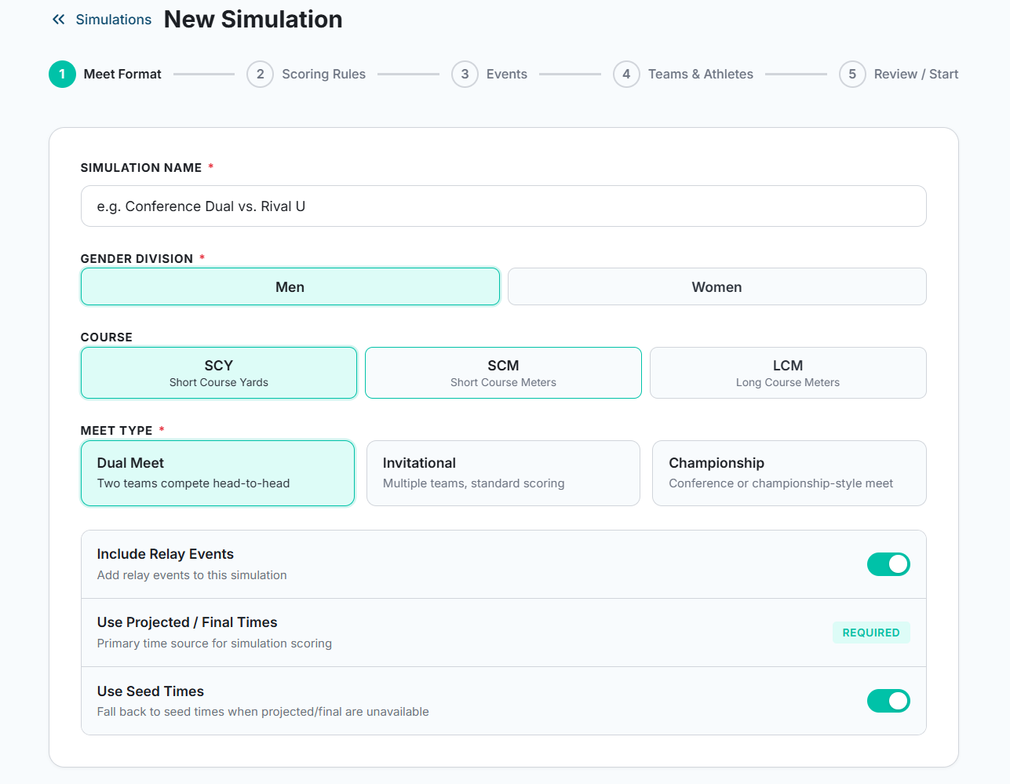The height and width of the screenshot is (784, 1010).
Task: Disable Use Seed Times fallback
Action: pyautogui.click(x=888, y=700)
